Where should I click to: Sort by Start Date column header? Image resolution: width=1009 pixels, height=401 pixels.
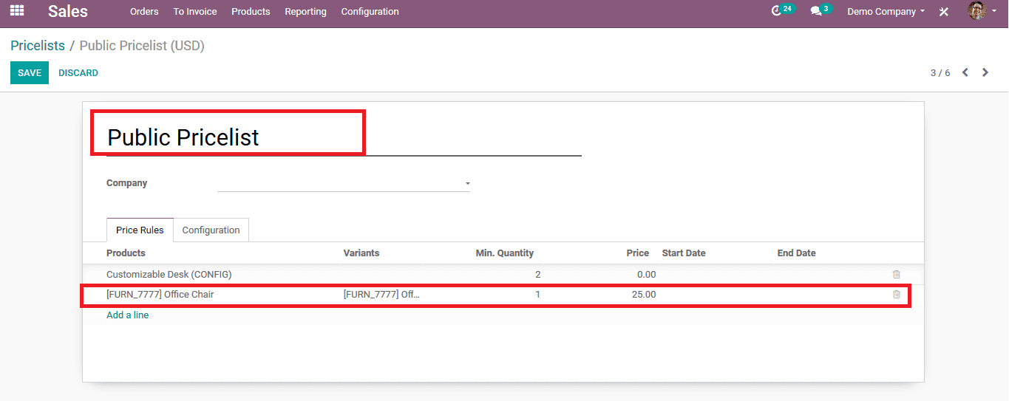coord(684,253)
